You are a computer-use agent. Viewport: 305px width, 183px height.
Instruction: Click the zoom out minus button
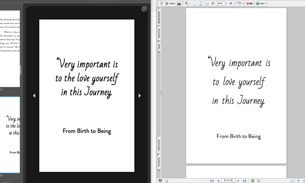[x=213, y=4]
